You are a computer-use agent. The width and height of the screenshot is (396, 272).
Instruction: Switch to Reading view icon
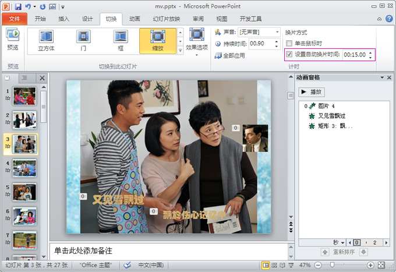tap(282, 265)
